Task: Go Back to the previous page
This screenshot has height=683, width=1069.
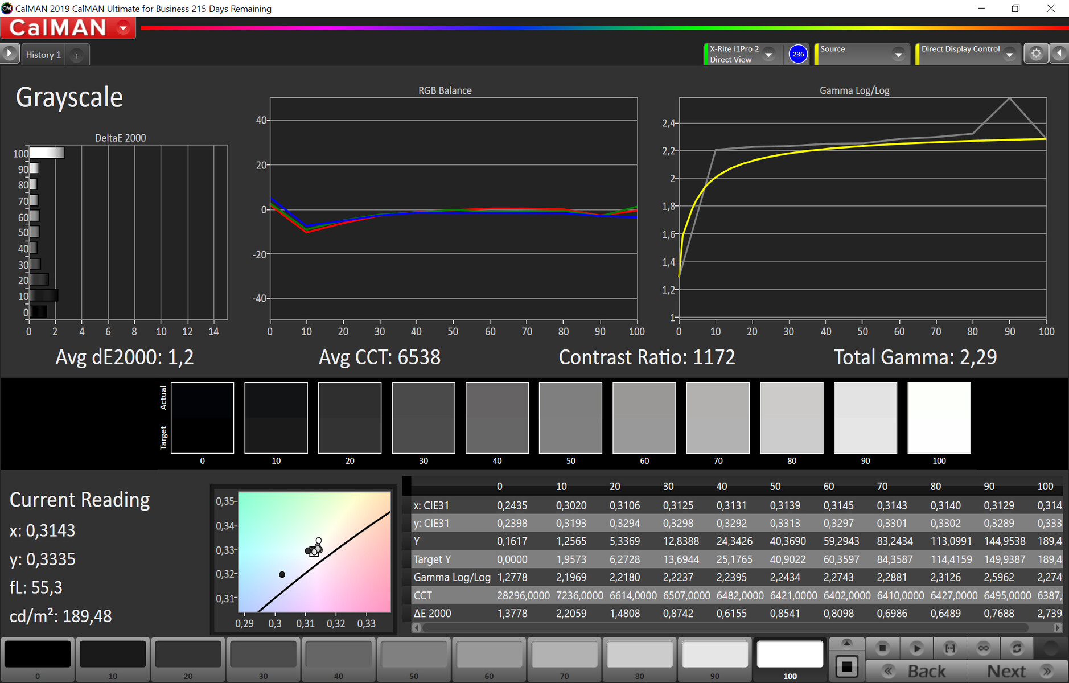Action: (x=916, y=671)
